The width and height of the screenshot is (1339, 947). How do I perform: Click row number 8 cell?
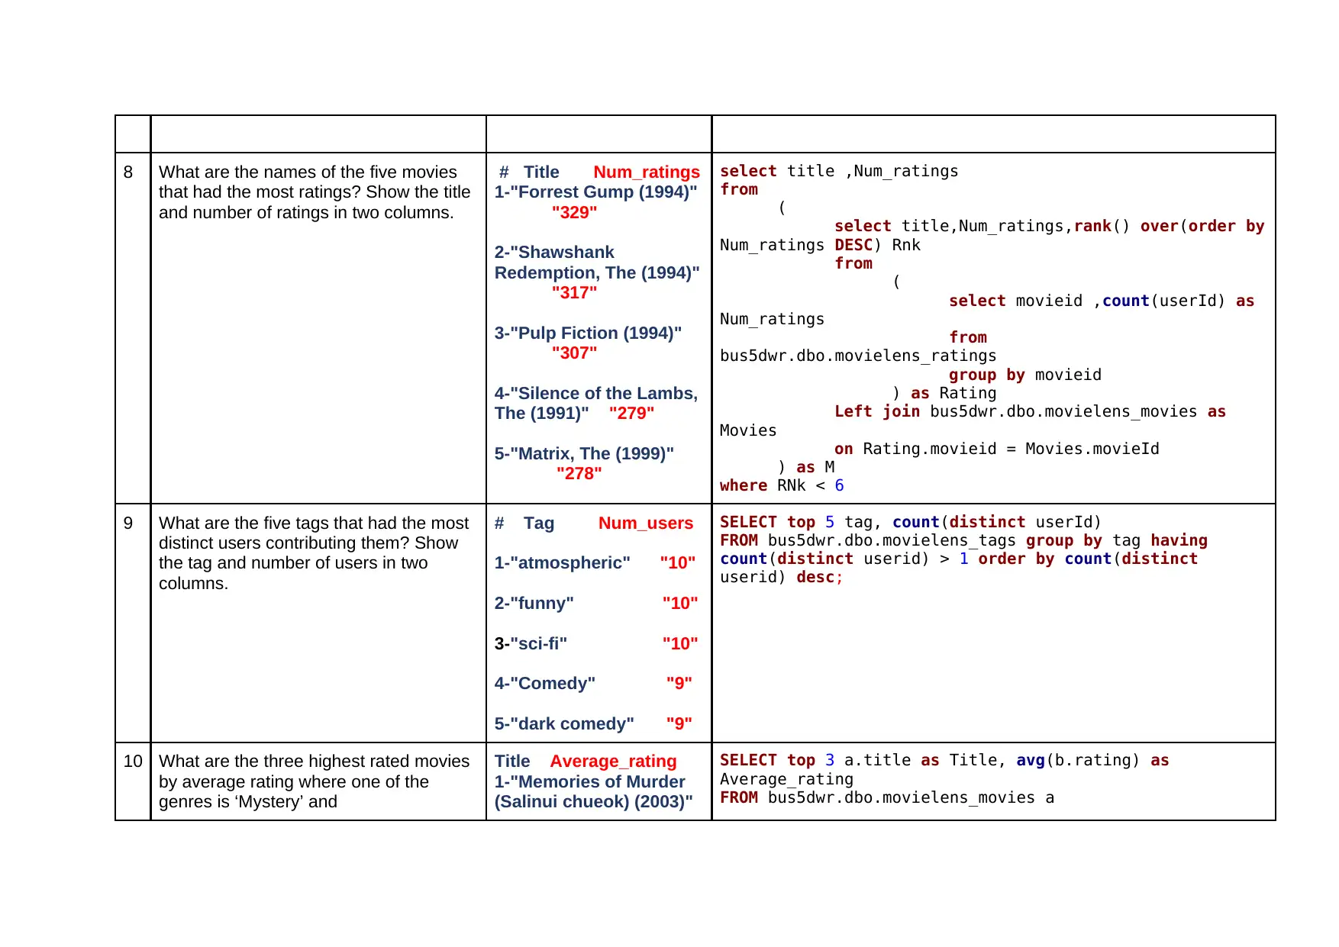coord(133,328)
